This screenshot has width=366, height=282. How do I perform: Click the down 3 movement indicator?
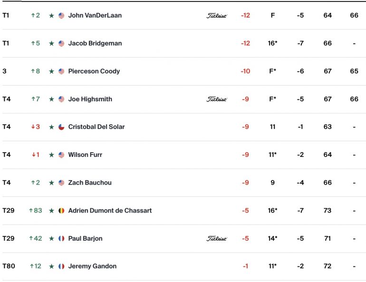[x=36, y=127]
